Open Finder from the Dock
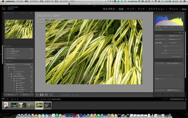 pyautogui.click(x=19, y=115)
